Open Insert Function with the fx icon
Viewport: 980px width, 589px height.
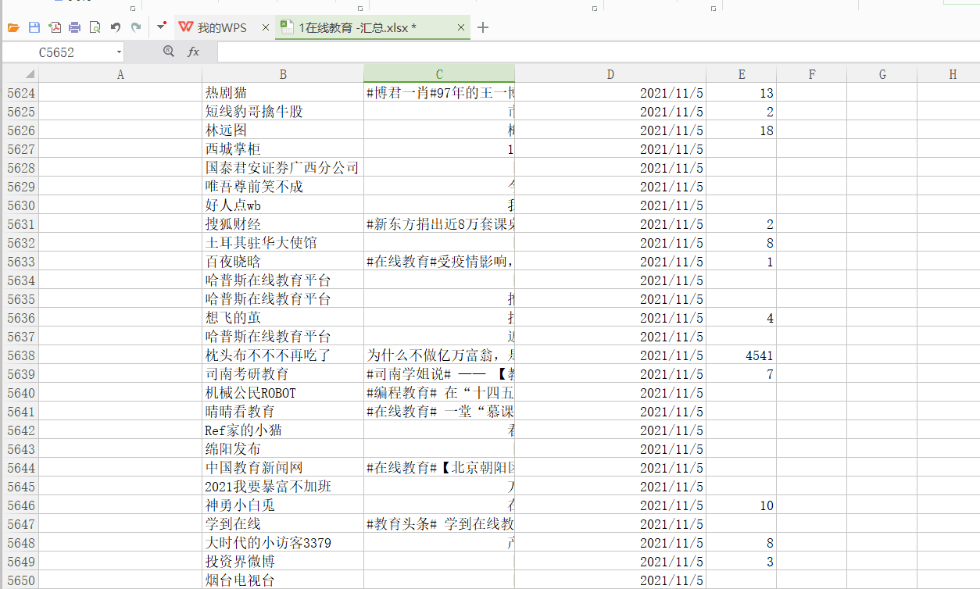coord(193,52)
